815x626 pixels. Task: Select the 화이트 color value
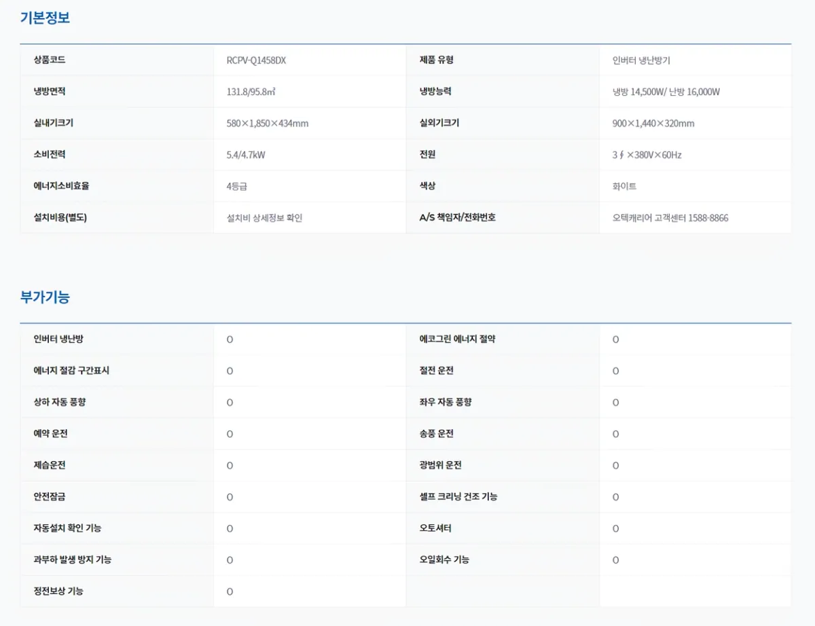pos(624,186)
